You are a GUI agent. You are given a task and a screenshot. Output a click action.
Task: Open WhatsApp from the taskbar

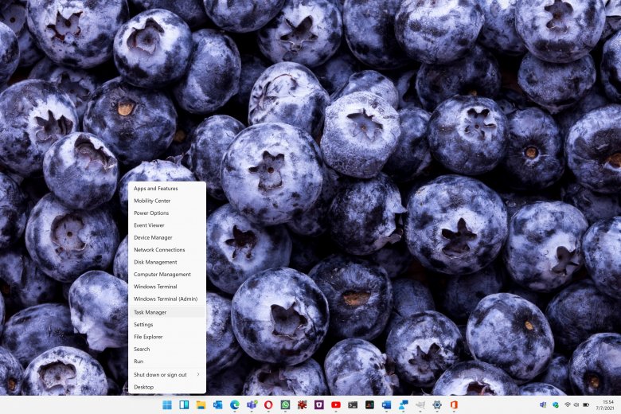286,405
